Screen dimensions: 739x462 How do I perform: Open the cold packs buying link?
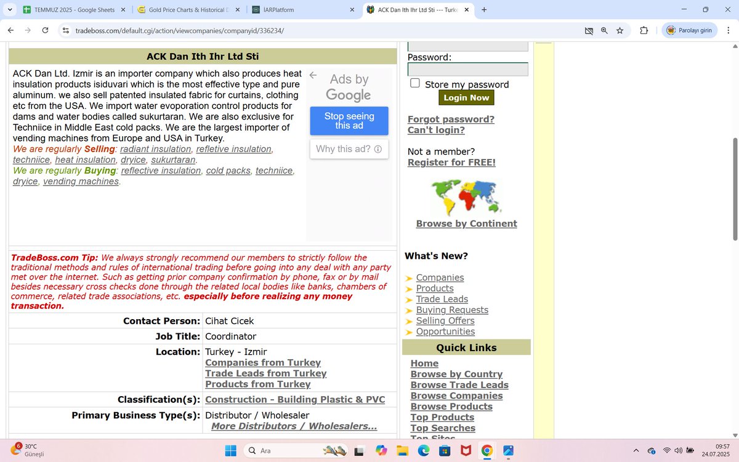(x=228, y=171)
